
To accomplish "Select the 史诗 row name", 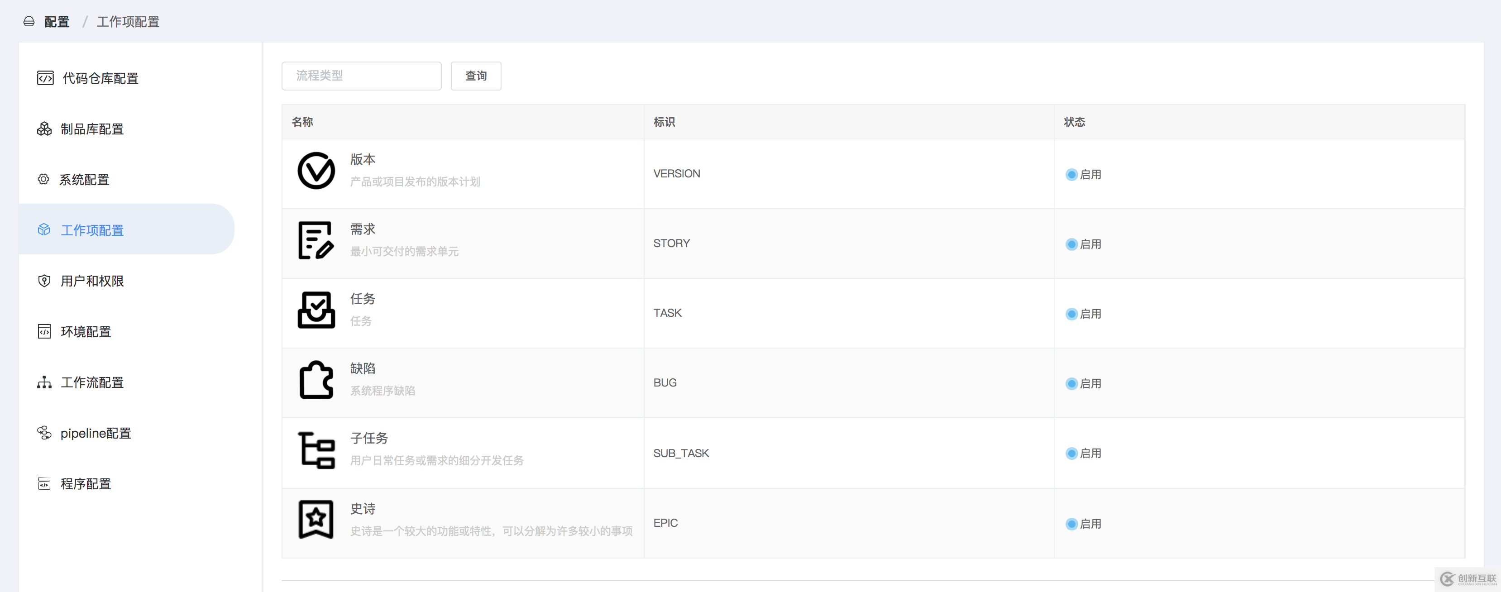I will (x=363, y=509).
